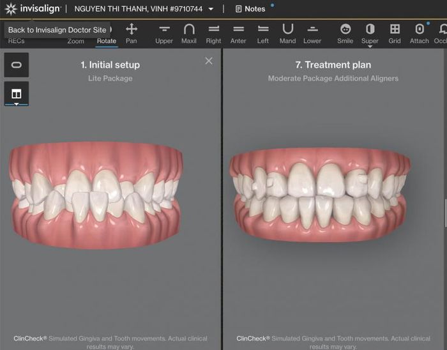Expand the Super dropdown arrow

370,47
